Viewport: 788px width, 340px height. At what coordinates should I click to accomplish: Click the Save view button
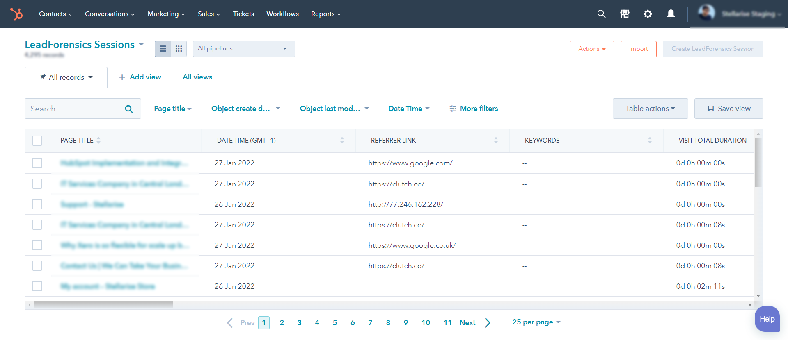tap(728, 109)
